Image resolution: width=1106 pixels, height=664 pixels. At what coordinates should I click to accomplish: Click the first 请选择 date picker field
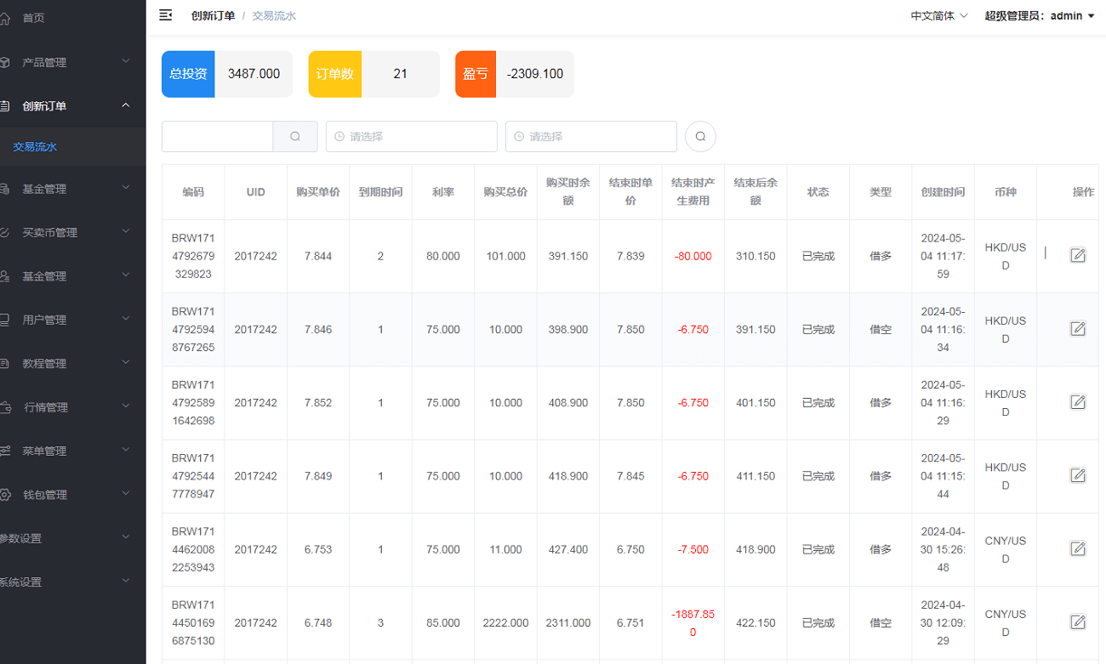click(411, 136)
